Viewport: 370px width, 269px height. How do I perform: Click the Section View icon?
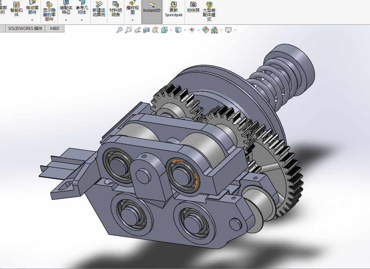coord(146,30)
